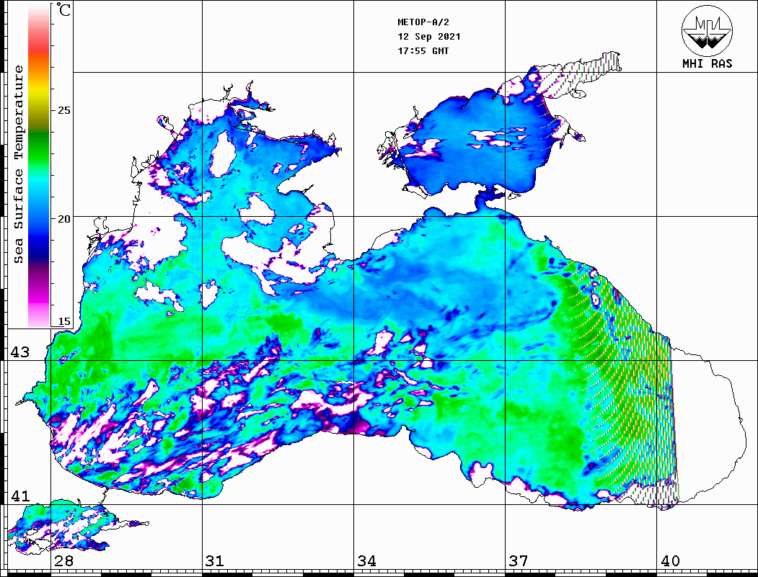Viewport: 758px width, 577px height.
Task: Click the '15' colorbar tick label
Action: click(x=63, y=321)
